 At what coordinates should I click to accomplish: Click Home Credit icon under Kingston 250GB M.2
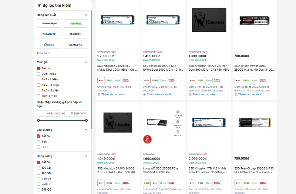click(x=126, y=80)
